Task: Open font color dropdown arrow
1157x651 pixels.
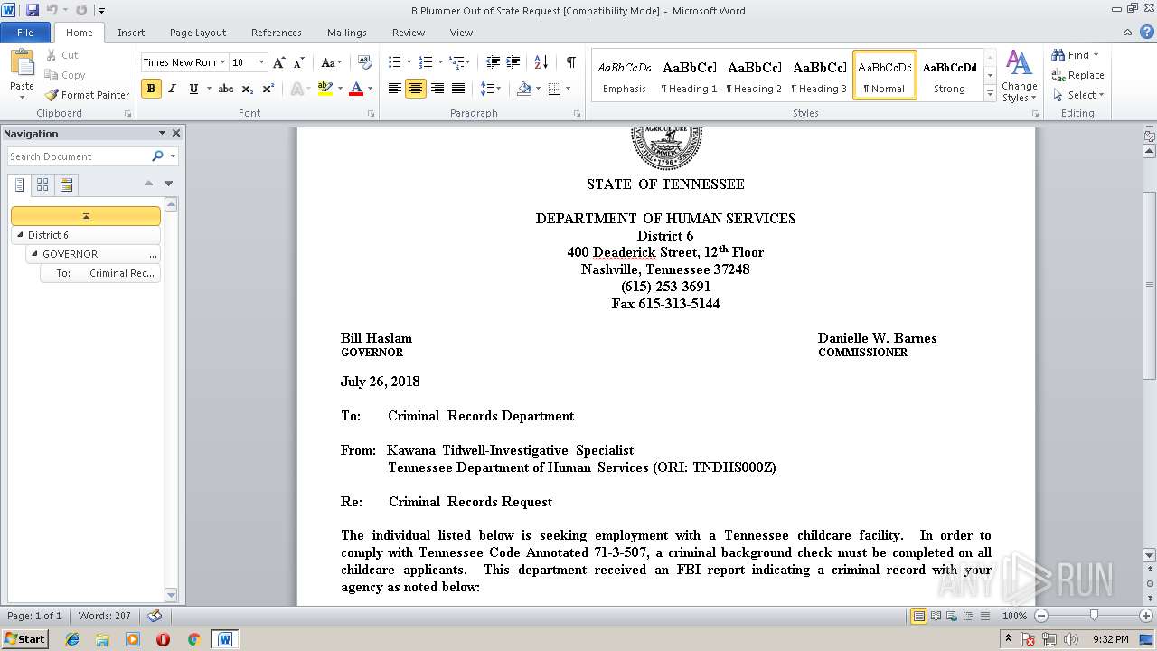Action: (370, 89)
